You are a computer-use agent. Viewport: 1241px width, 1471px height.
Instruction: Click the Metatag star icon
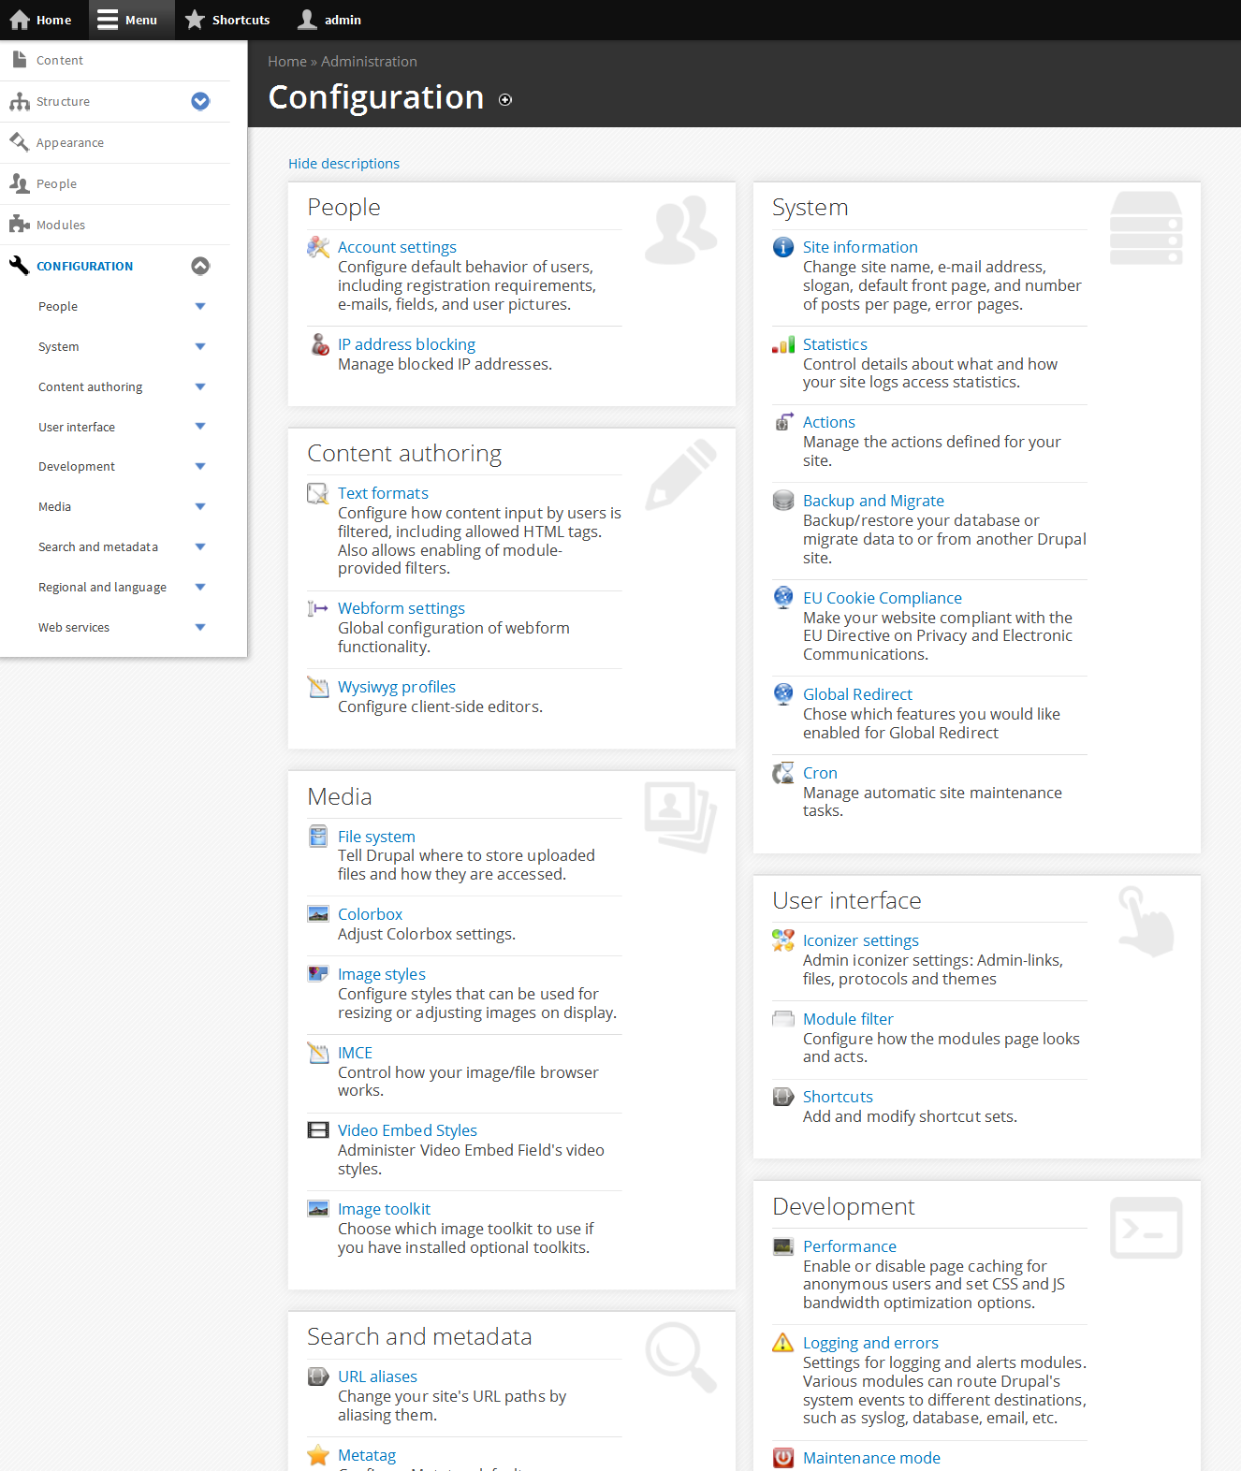(x=318, y=1455)
